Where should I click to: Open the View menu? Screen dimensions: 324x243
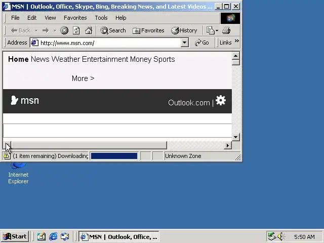click(x=50, y=18)
